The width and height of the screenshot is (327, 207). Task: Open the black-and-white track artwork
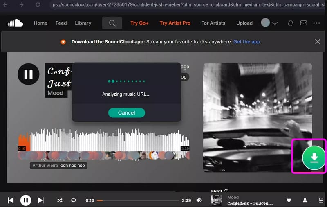click(x=258, y=118)
